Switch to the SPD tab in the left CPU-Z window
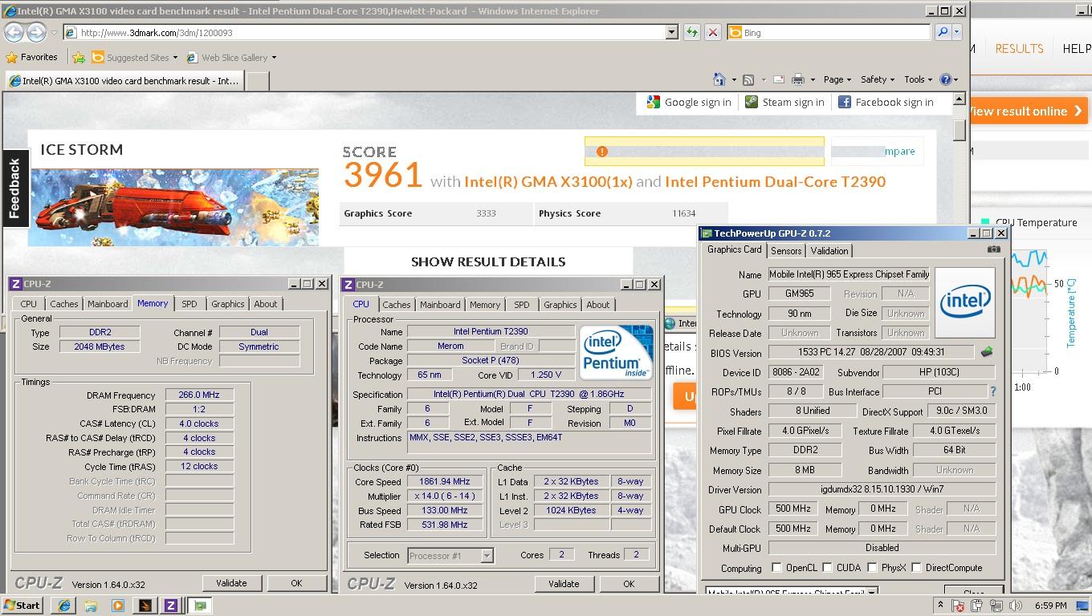 [x=189, y=304]
